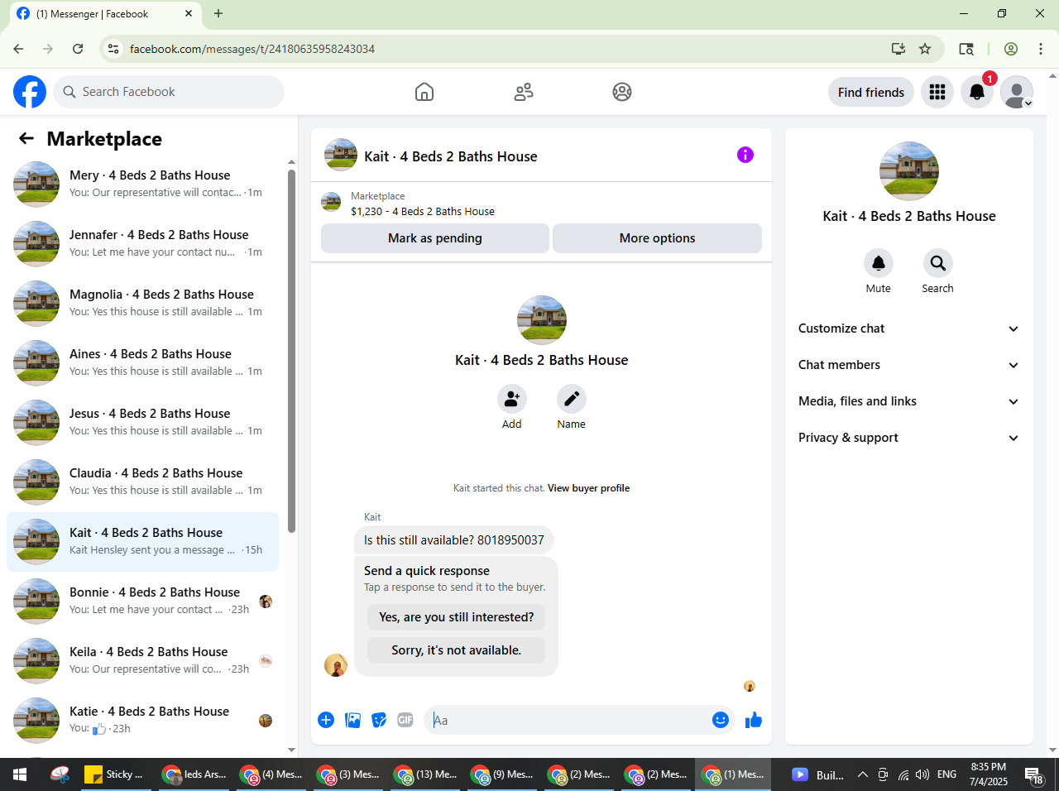Click the browser address bar URL

(252, 49)
